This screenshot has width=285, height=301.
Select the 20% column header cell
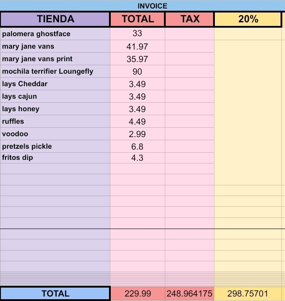click(x=248, y=19)
